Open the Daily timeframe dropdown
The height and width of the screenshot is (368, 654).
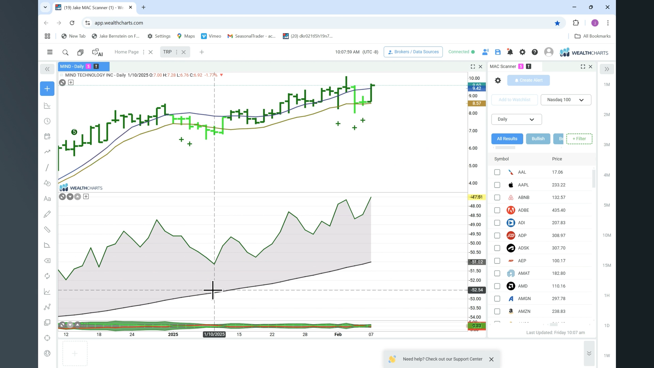tap(516, 119)
